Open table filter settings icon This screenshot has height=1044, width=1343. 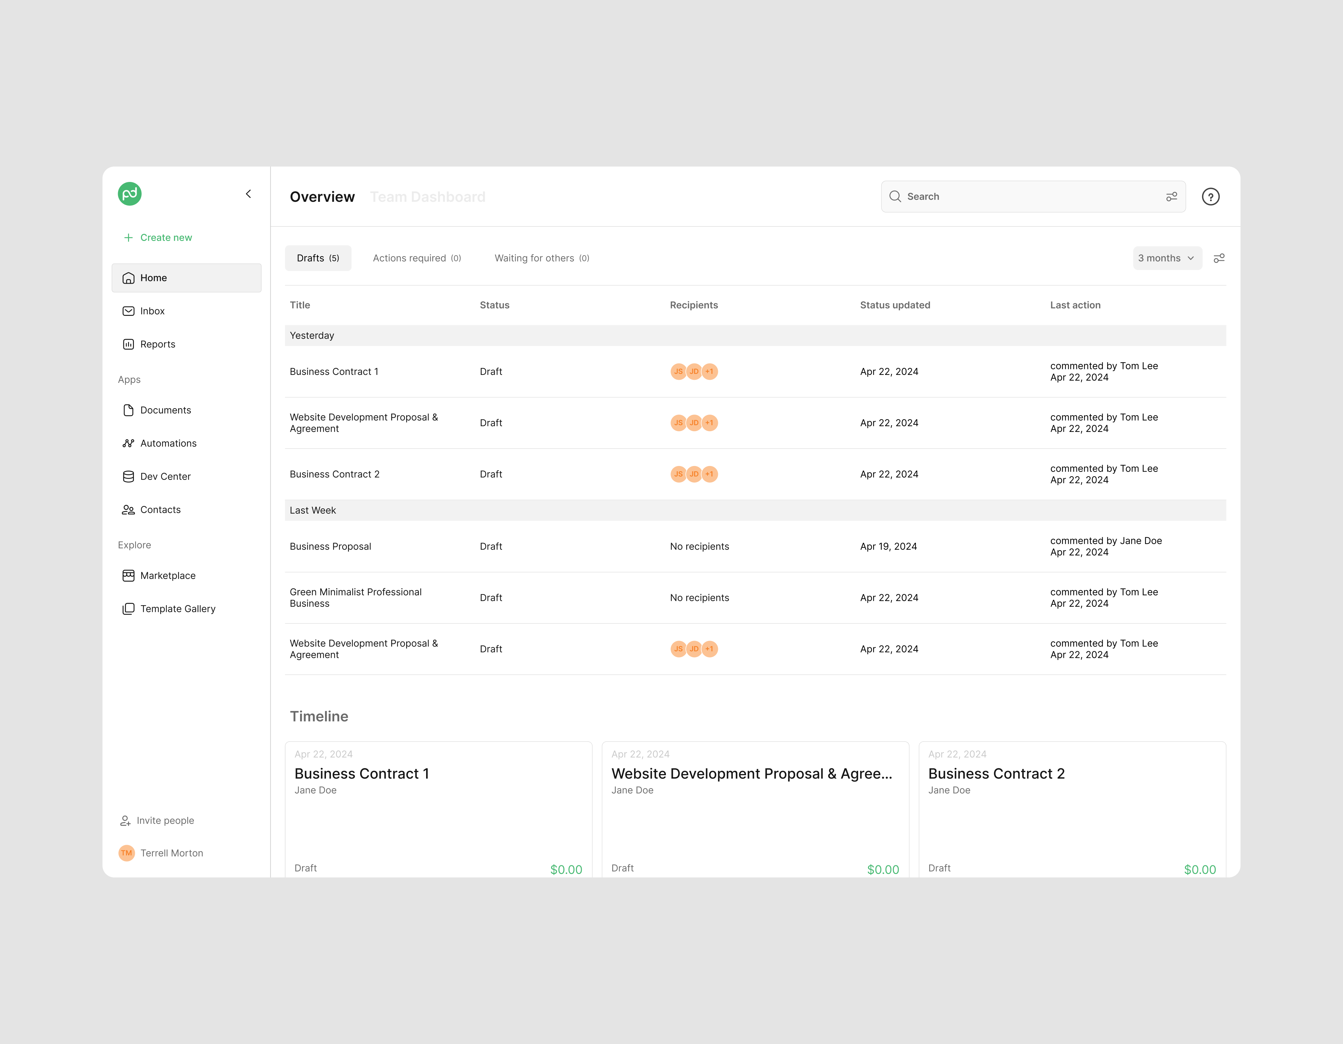click(1219, 258)
